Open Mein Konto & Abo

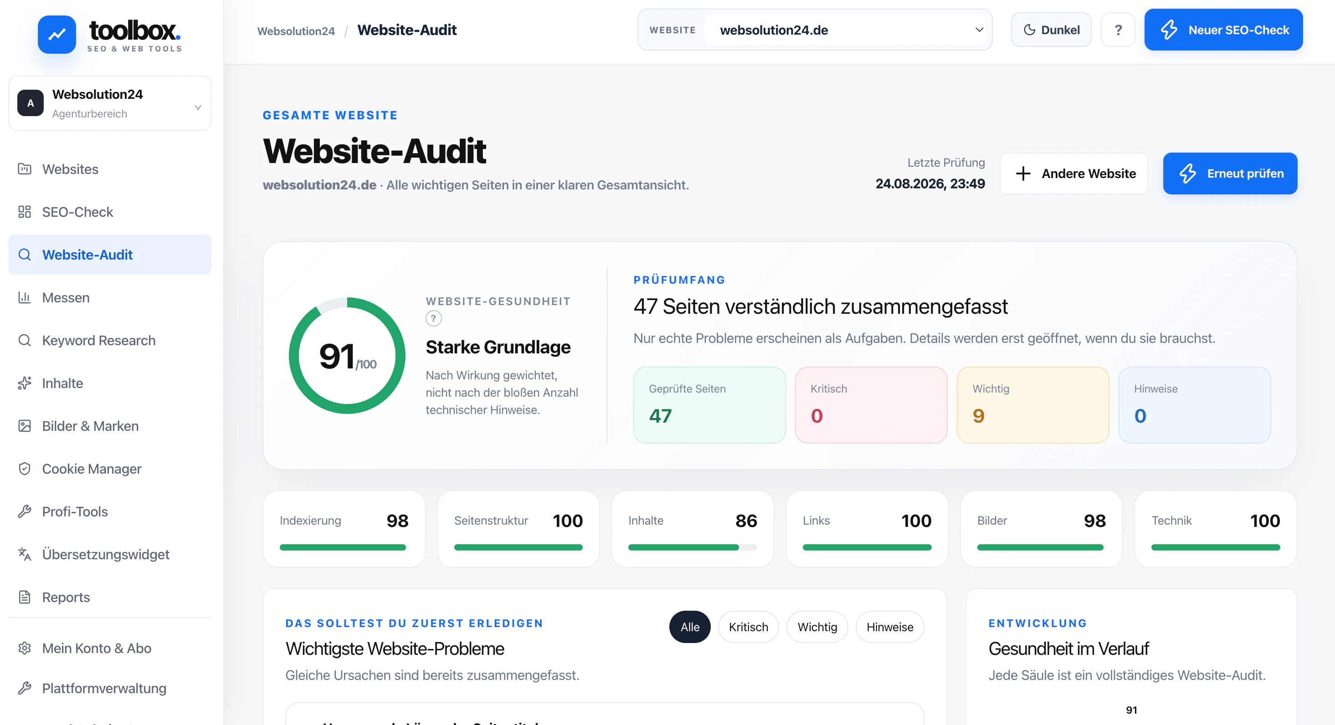pos(110,648)
